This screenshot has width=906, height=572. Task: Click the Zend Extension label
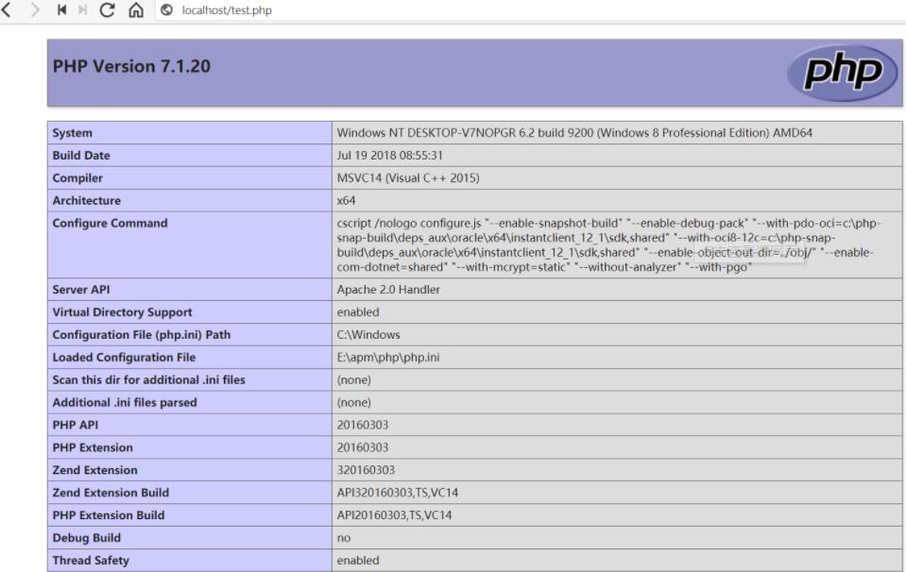click(94, 470)
